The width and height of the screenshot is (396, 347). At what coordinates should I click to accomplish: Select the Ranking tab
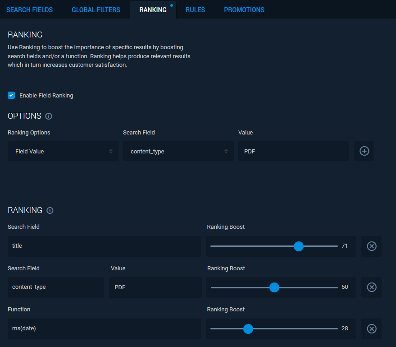tap(153, 10)
